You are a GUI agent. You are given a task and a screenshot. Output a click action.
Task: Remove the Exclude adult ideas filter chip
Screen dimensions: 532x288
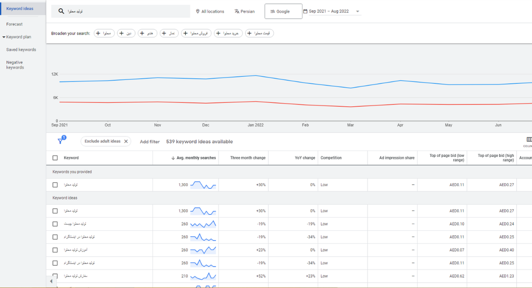pyautogui.click(x=126, y=141)
